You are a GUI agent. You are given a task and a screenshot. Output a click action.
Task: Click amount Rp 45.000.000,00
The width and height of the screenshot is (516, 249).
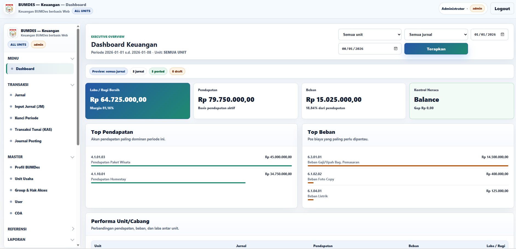pyautogui.click(x=278, y=157)
